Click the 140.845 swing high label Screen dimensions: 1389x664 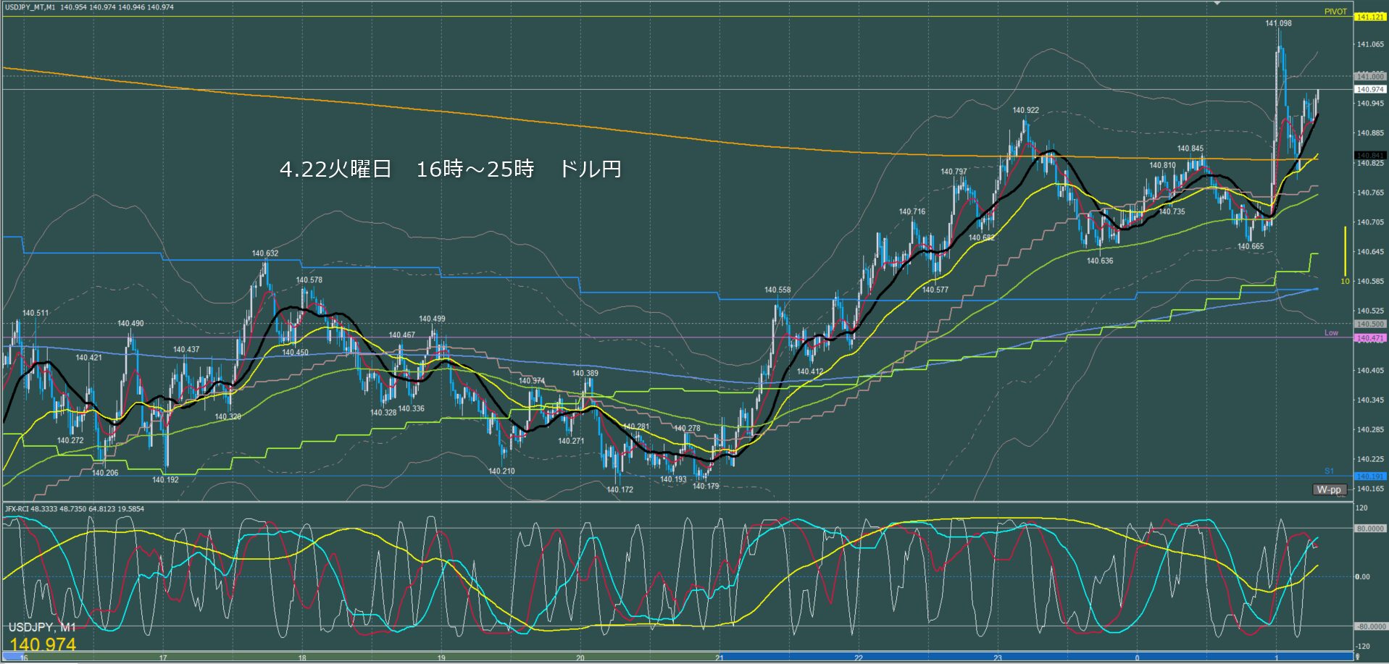click(1190, 148)
